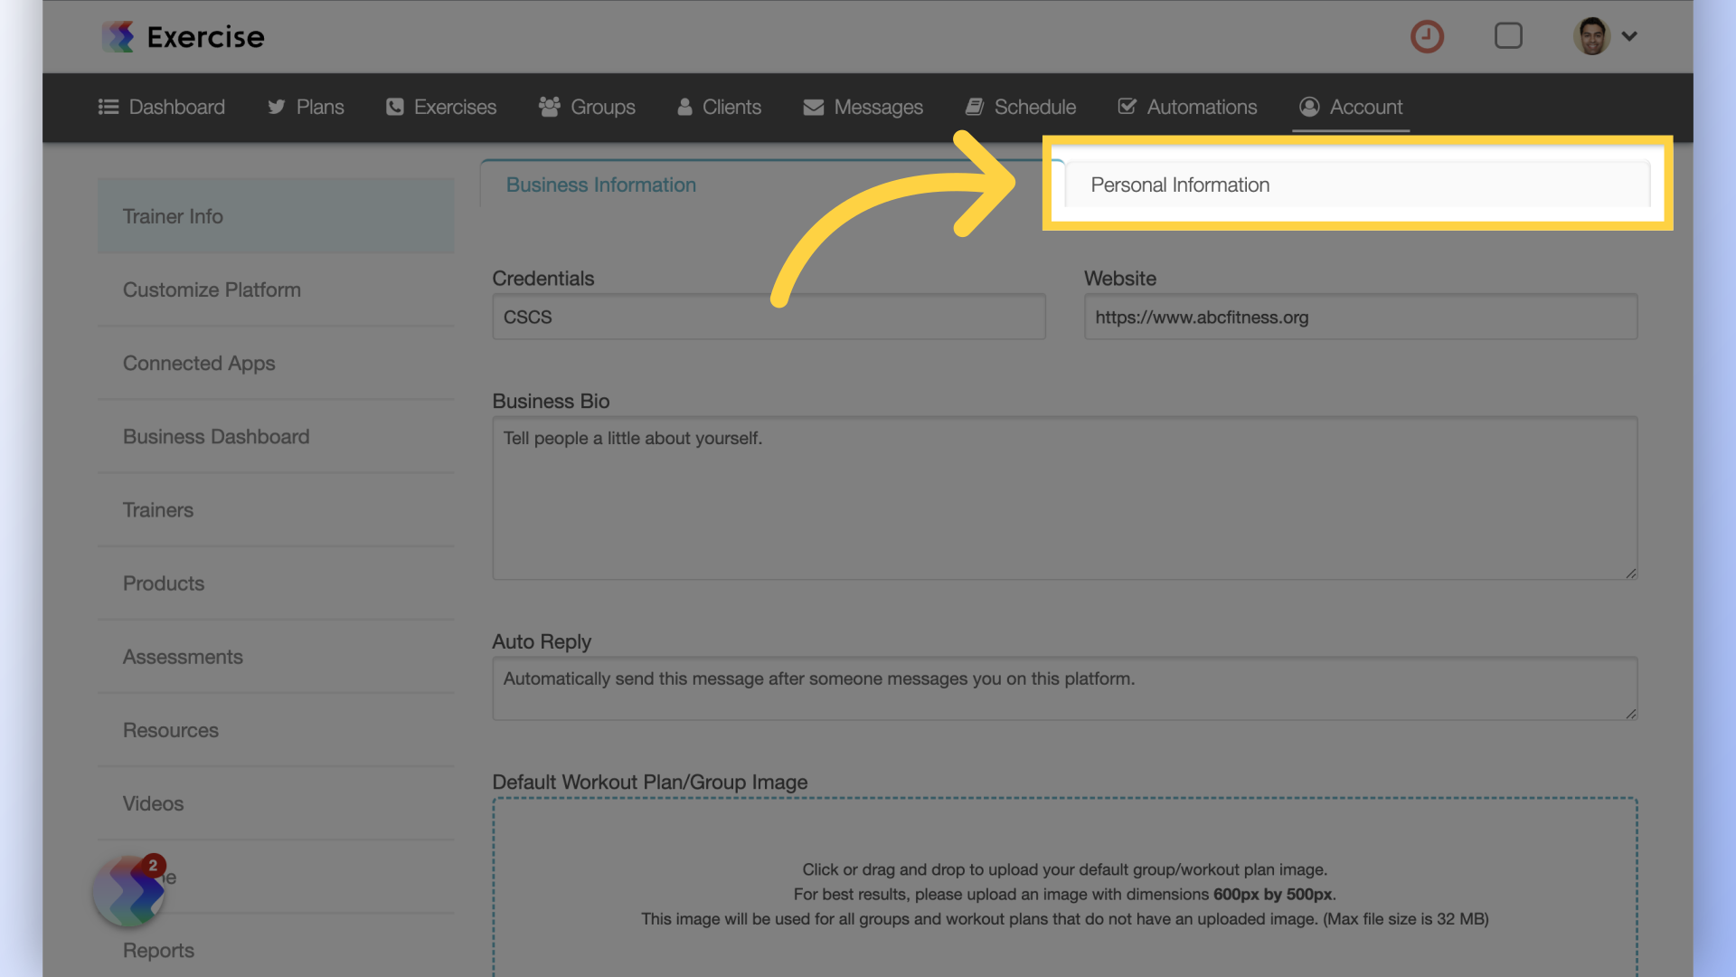Open Resources section in sidebar

(x=276, y=730)
